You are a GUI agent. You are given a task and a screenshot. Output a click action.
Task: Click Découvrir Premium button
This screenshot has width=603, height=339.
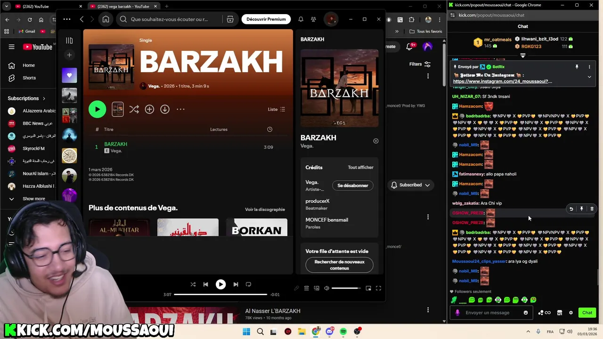point(266,19)
